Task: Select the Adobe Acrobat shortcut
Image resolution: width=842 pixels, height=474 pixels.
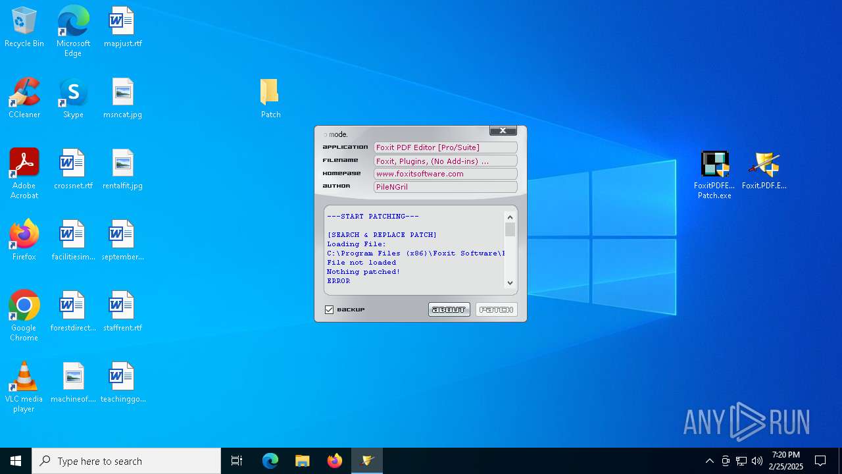Action: [x=24, y=174]
